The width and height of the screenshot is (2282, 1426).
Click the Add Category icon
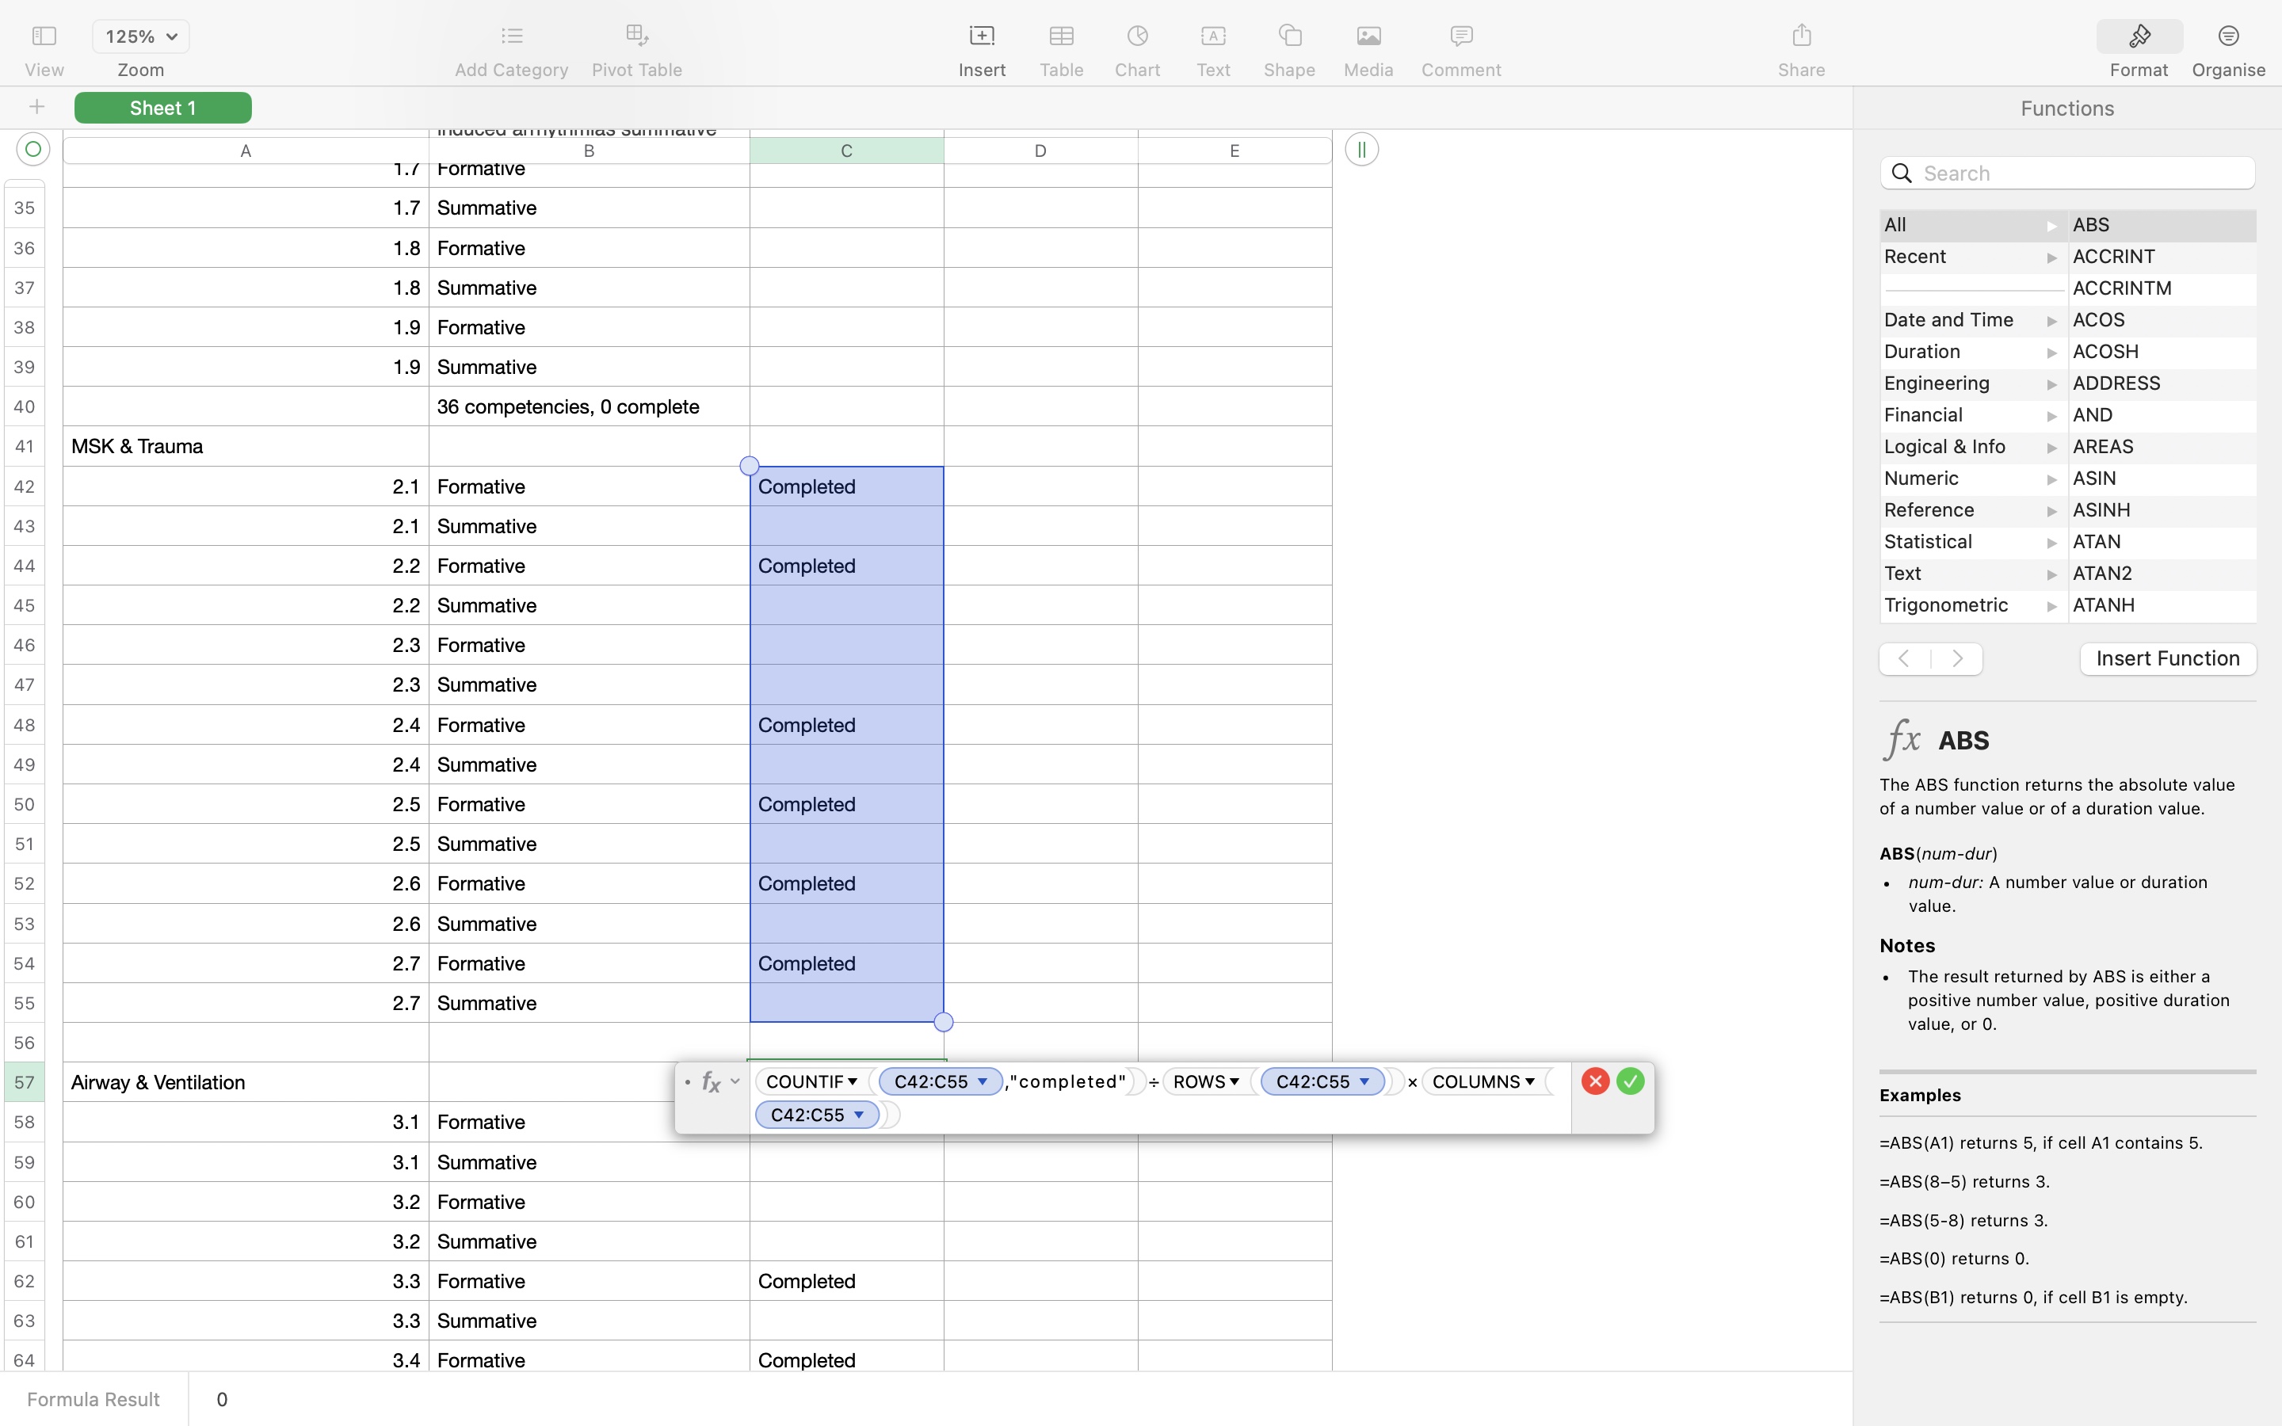[511, 36]
